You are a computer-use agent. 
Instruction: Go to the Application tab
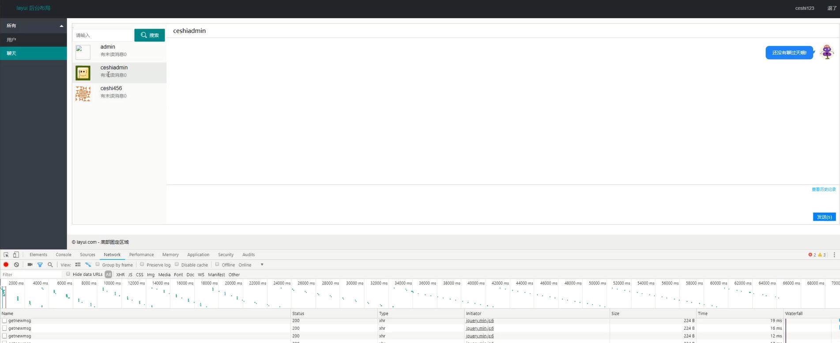coord(198,255)
